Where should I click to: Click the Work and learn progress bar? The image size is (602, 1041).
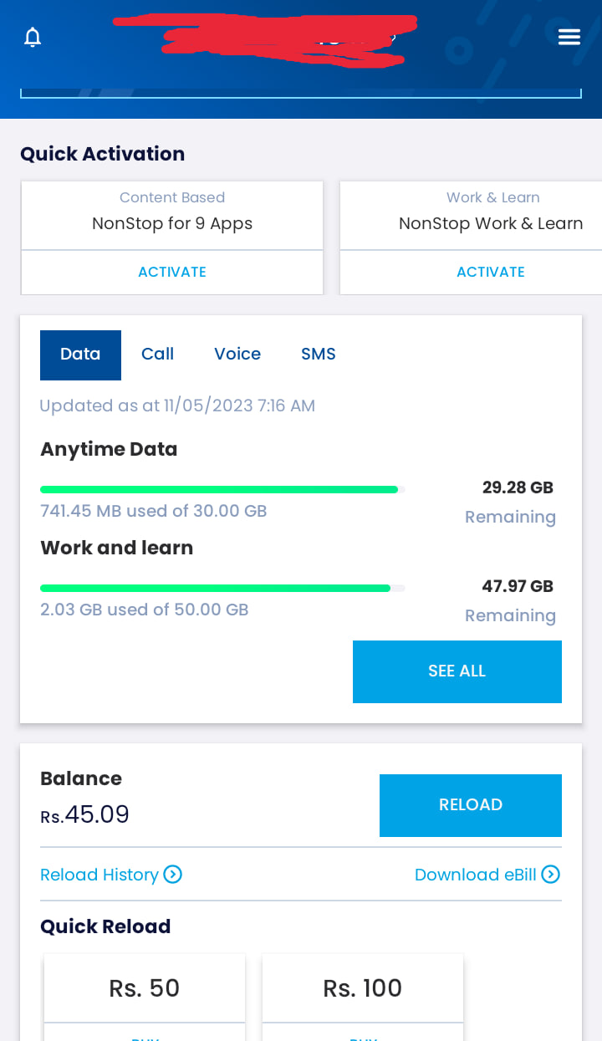pyautogui.click(x=222, y=588)
